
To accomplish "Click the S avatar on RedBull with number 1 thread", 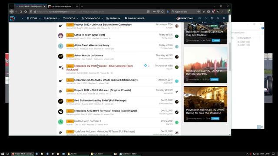I will 61,122.
